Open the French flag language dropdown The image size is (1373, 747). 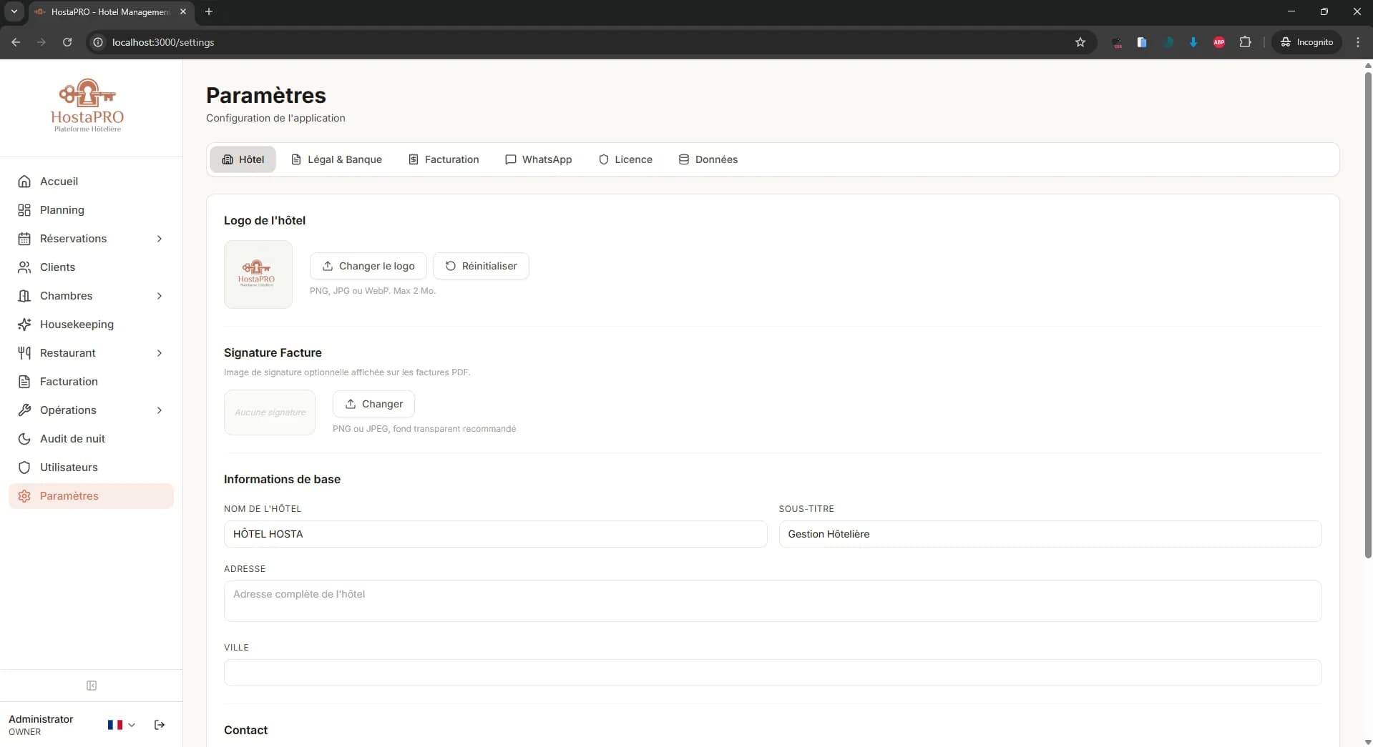click(121, 725)
